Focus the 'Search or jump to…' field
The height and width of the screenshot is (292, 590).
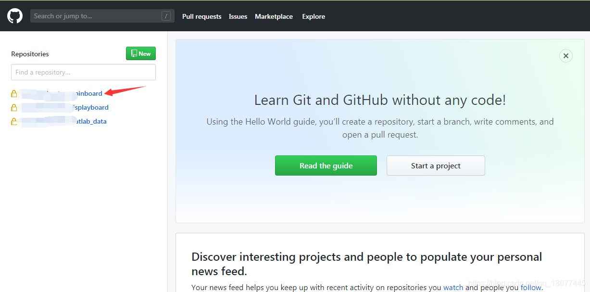coord(102,16)
